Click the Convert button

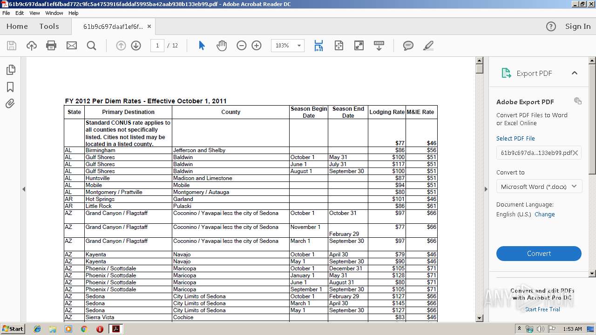pos(539,254)
